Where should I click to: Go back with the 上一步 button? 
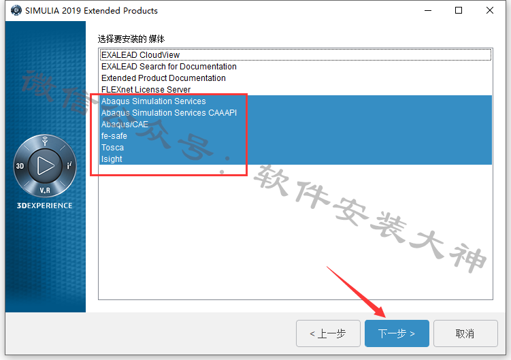coord(328,333)
